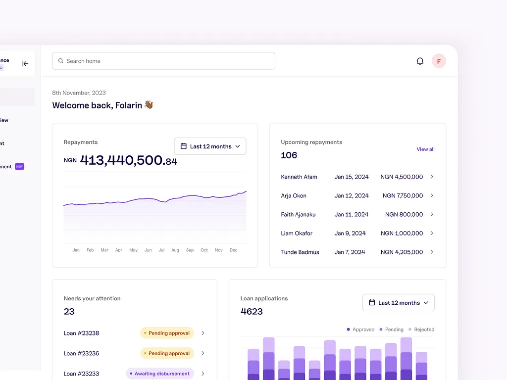Toggle the Approved legend item

click(x=360, y=330)
